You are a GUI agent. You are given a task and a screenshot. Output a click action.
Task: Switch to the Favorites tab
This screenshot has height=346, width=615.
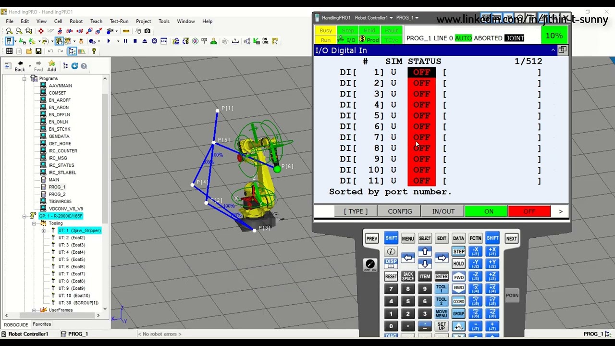click(42, 324)
